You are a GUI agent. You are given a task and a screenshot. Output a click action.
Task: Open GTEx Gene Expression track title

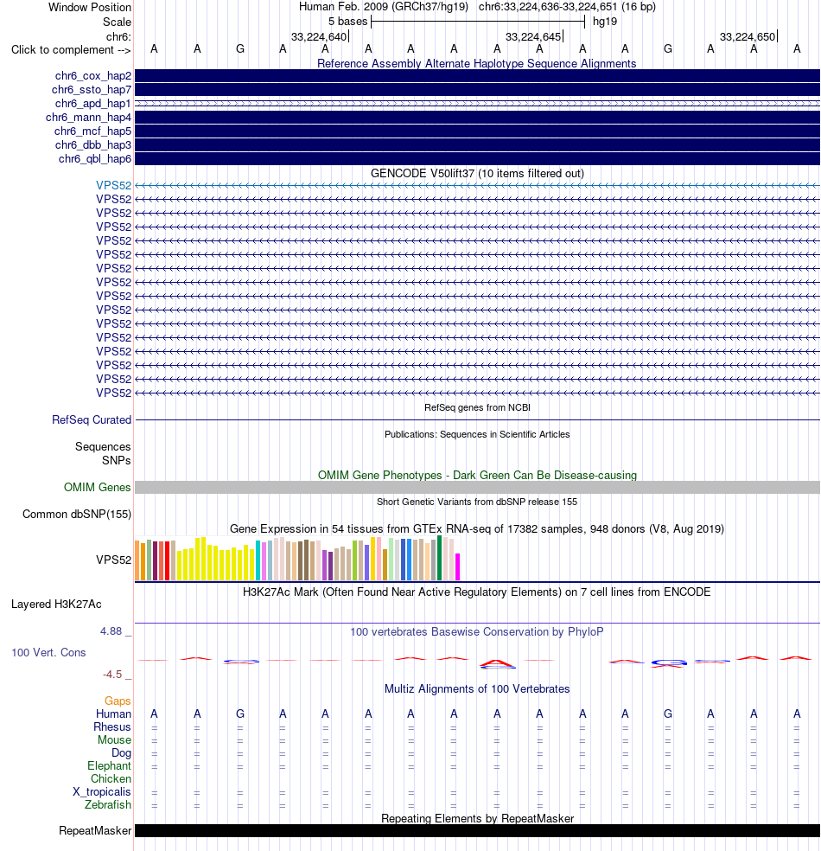(x=477, y=528)
